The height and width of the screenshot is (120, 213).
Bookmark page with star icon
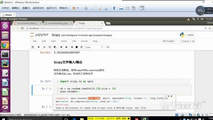click(x=209, y=28)
